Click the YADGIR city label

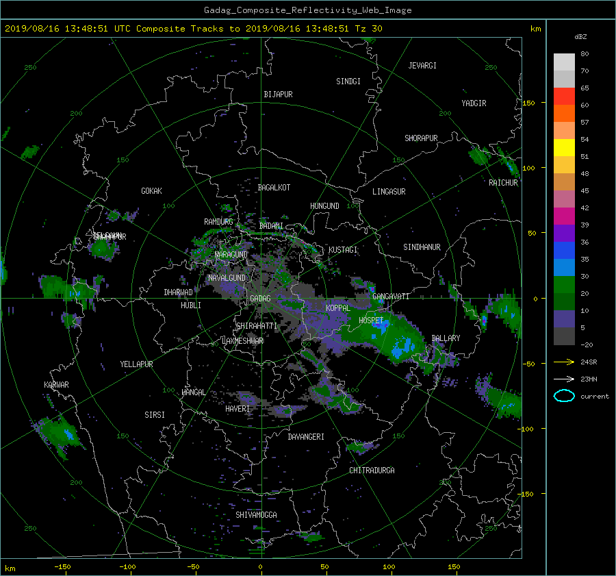coord(474,103)
